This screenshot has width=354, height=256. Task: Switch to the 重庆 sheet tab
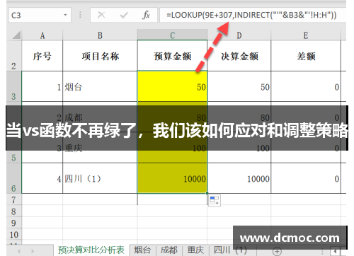[195, 250]
